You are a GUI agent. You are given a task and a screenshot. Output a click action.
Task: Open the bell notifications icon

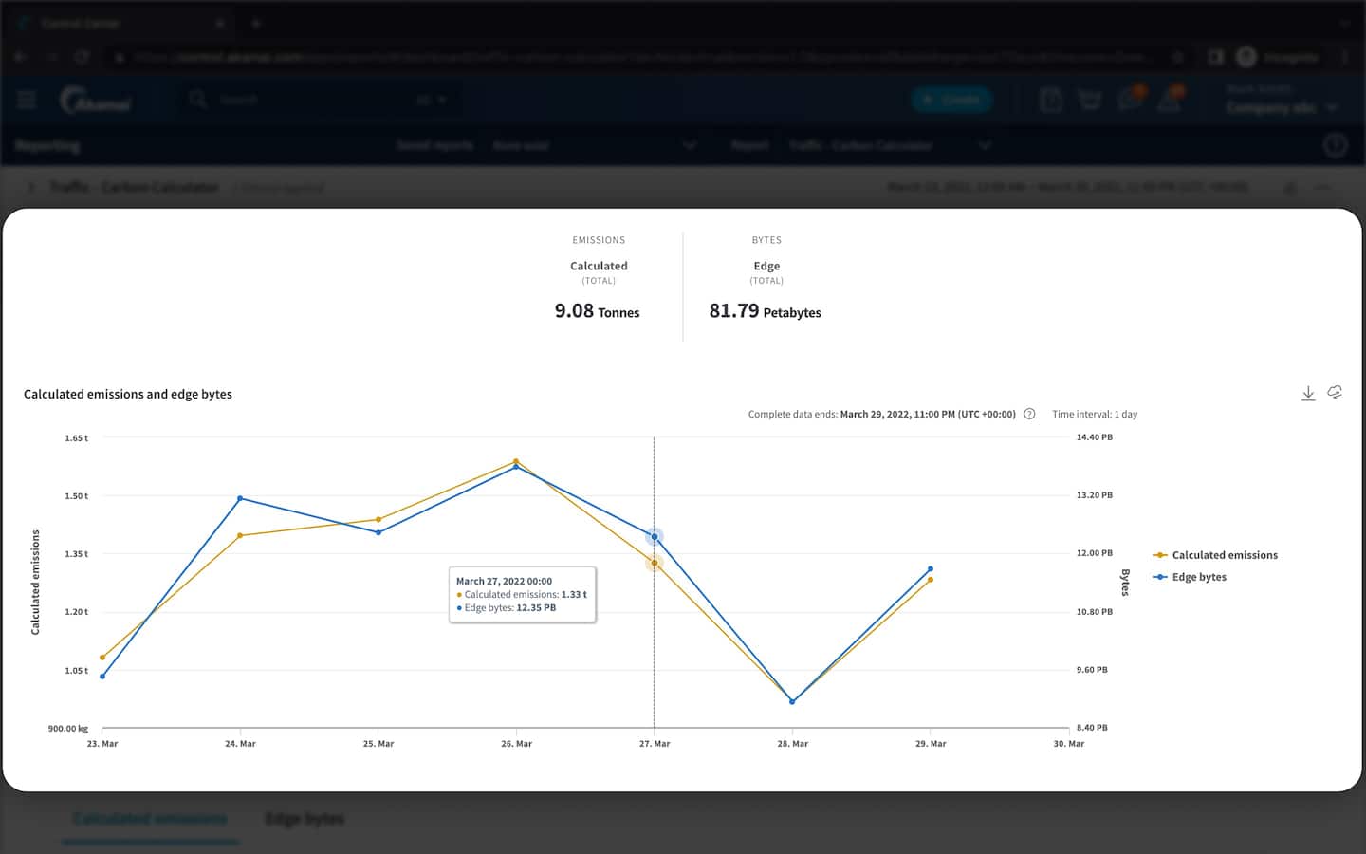click(x=1170, y=100)
